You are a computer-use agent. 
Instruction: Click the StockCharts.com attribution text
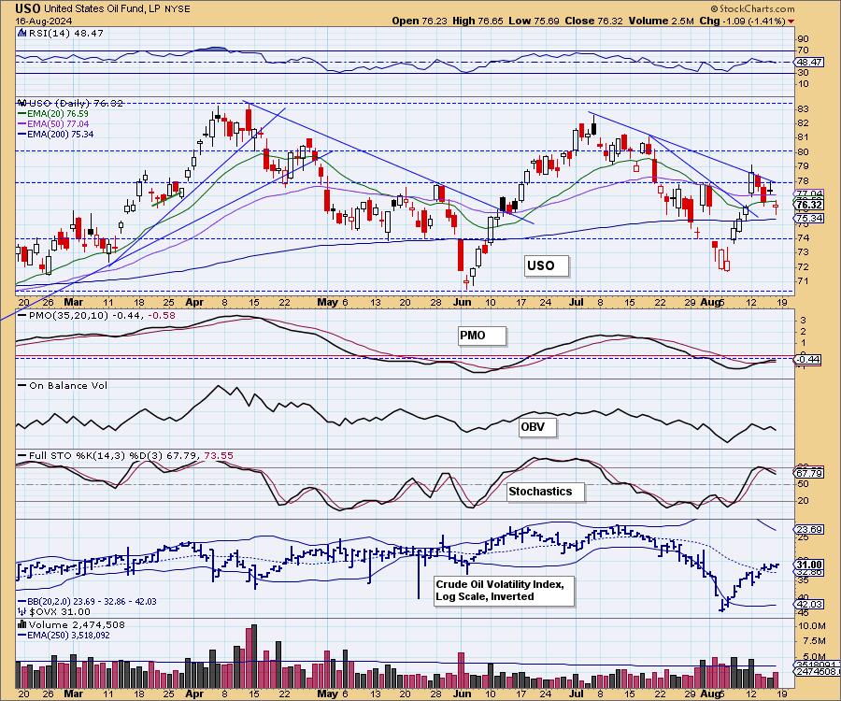coord(753,9)
